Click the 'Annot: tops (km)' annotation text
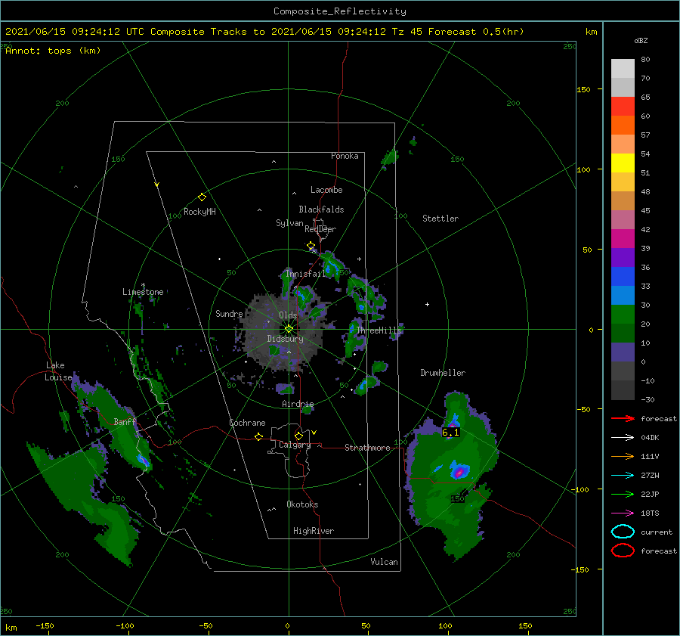680x636 pixels. (x=53, y=51)
